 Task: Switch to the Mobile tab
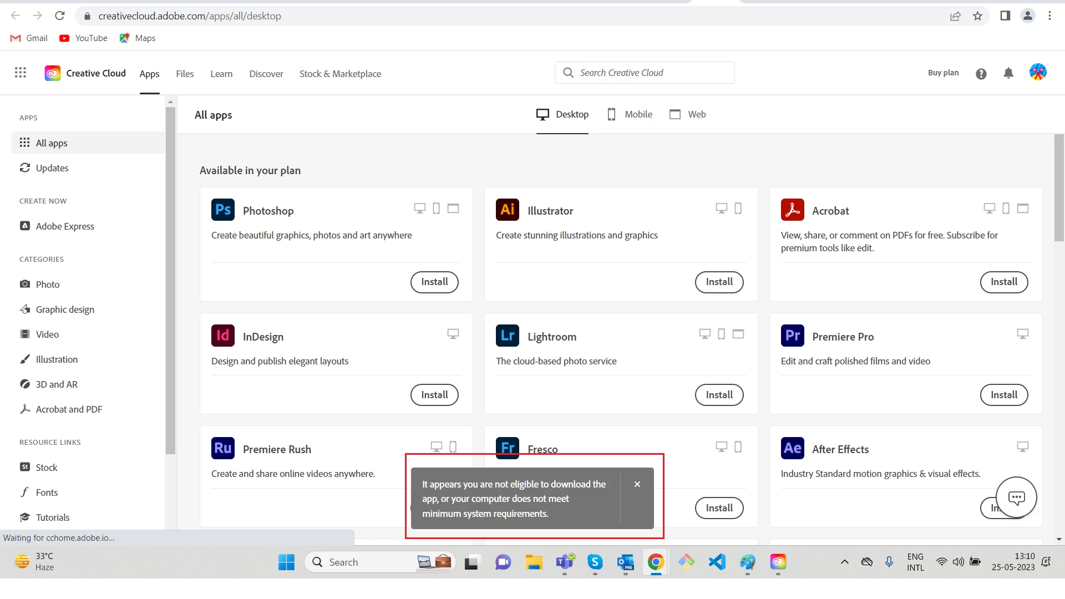pos(630,114)
